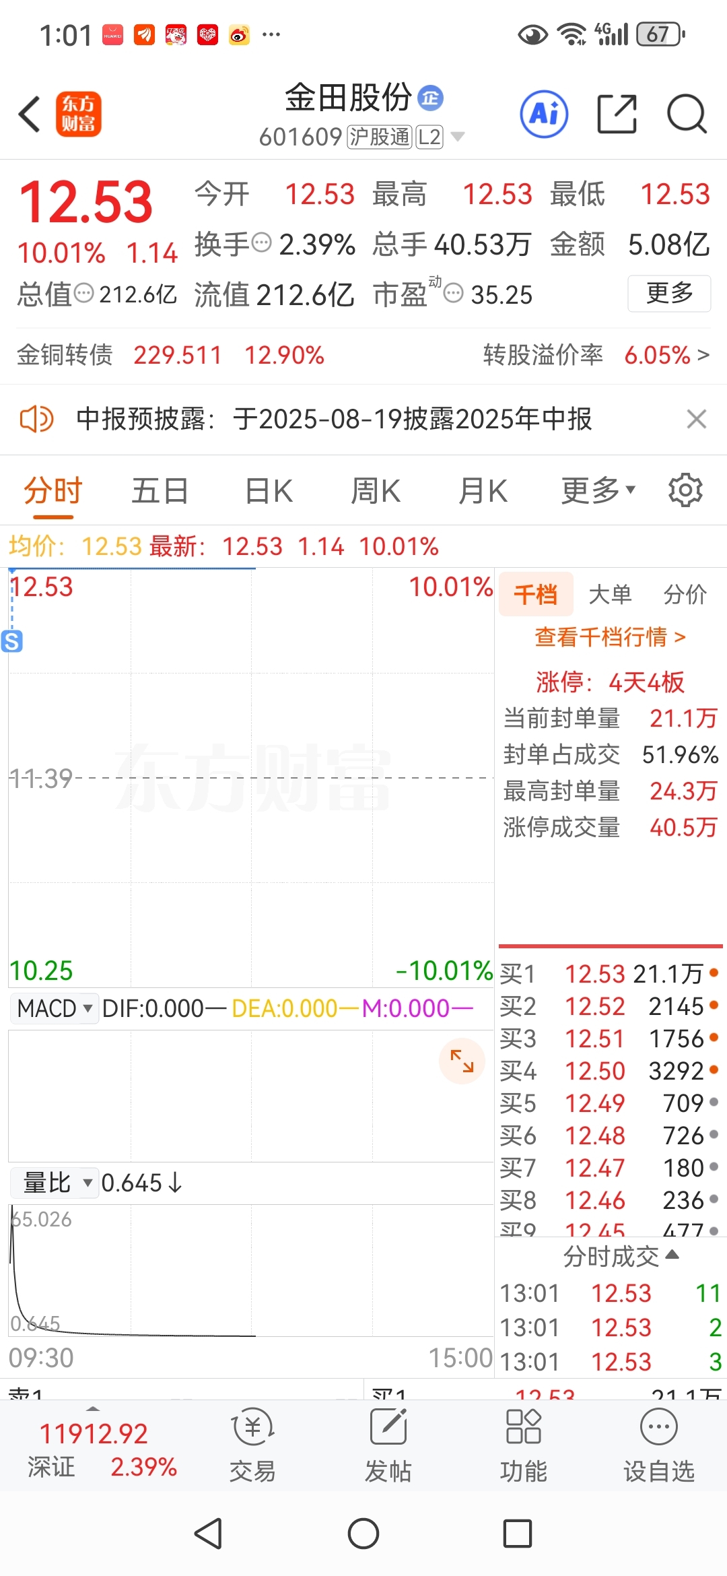Open 发帖 post icon
Viewport: 727px width, 1576px height.
click(x=388, y=1445)
